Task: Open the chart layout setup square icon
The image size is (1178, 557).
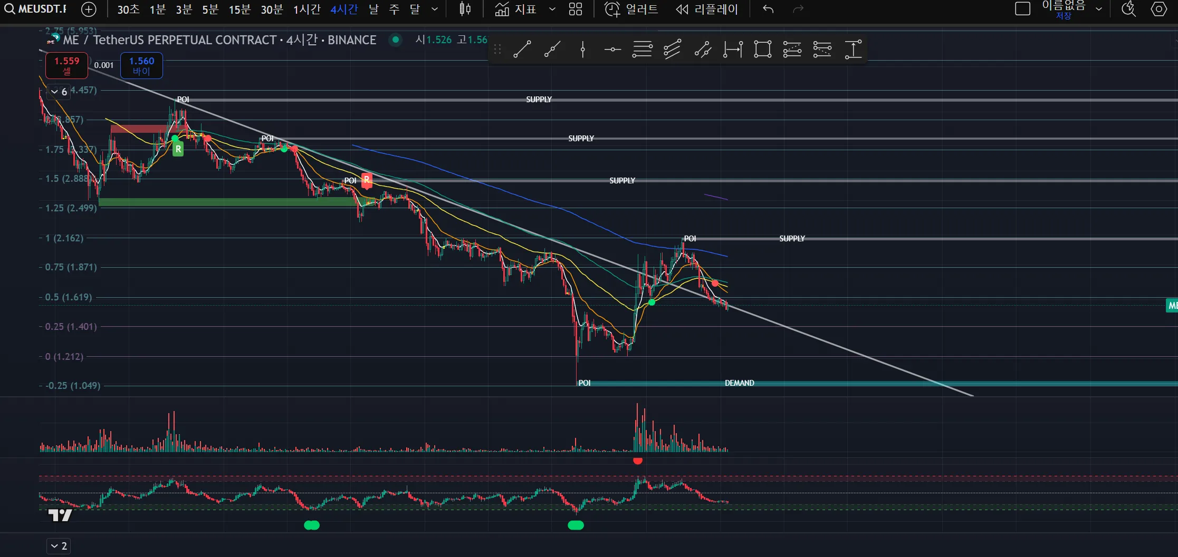Action: click(1022, 9)
